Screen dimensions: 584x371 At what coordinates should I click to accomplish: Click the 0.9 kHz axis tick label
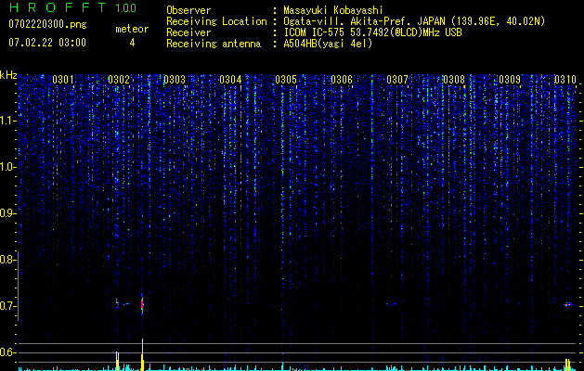[x=7, y=213]
